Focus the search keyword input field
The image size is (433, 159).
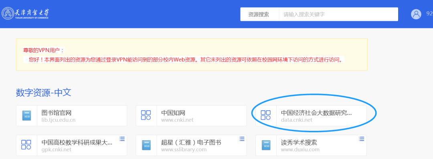point(338,14)
